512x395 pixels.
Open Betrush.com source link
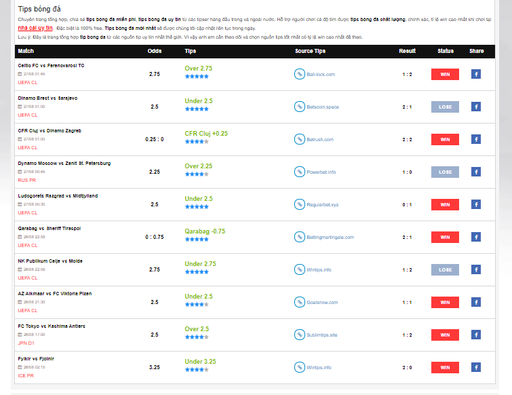320,140
